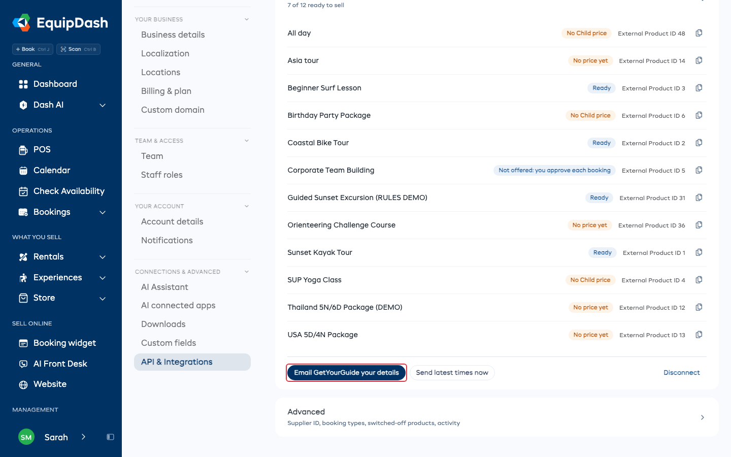Viewport: 731px width, 457px height.
Task: Expand Experiences submenu
Action: pyautogui.click(x=103, y=278)
